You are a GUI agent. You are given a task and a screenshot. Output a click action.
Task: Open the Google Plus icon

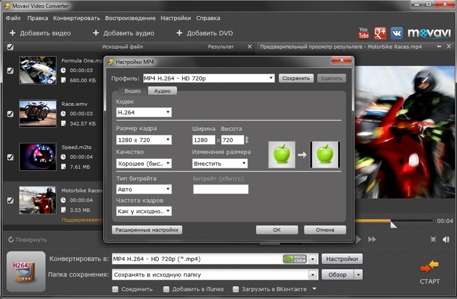click(x=380, y=33)
